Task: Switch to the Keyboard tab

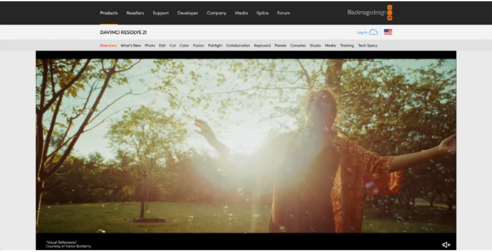Action: (x=262, y=45)
